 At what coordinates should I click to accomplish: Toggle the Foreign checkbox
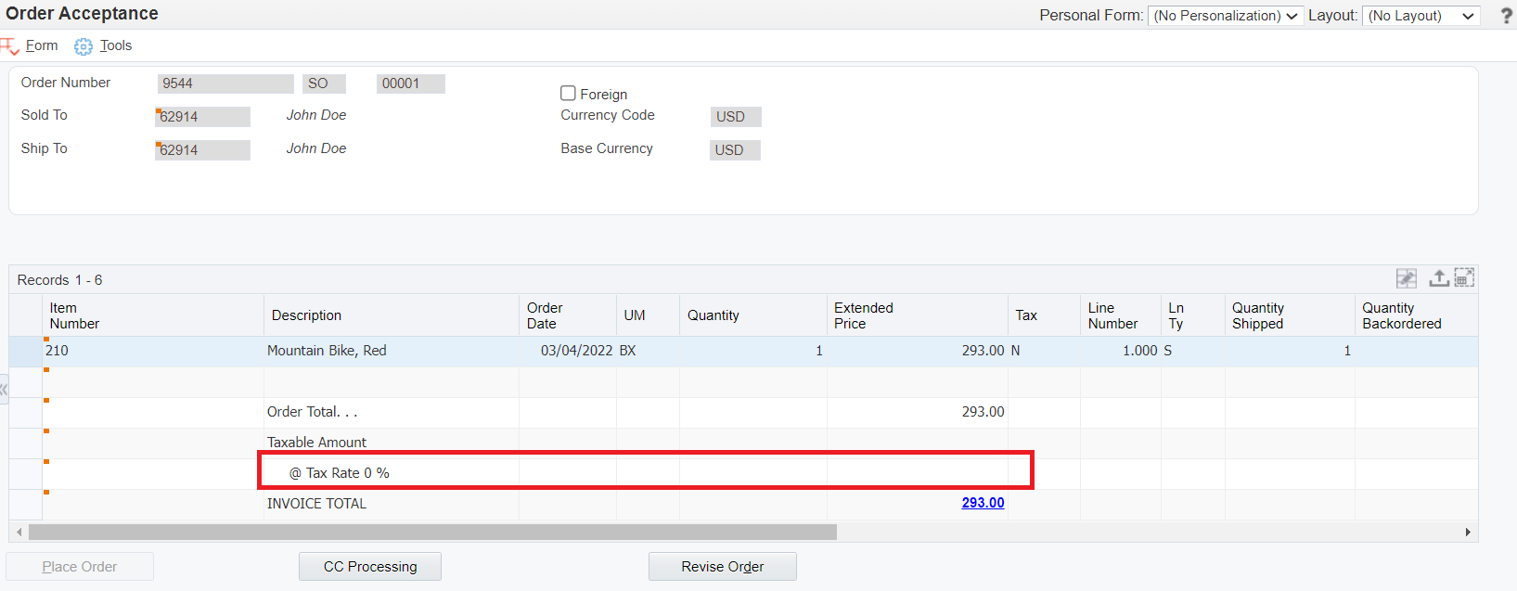click(568, 93)
